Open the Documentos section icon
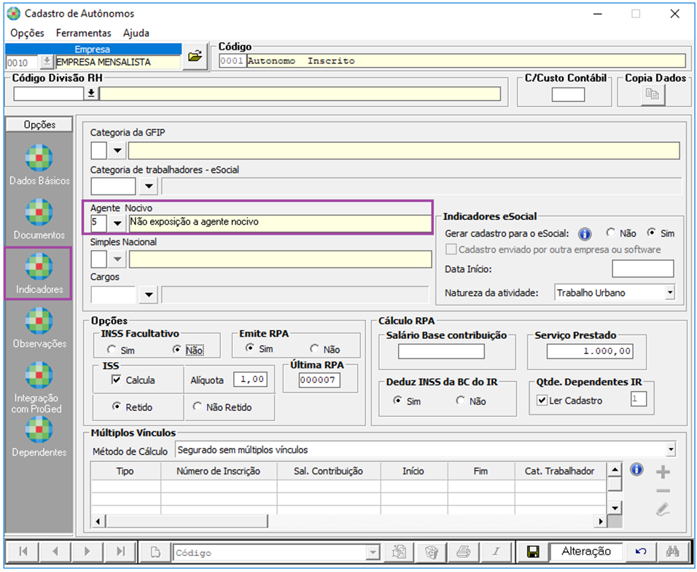697x572 pixels. click(38, 213)
